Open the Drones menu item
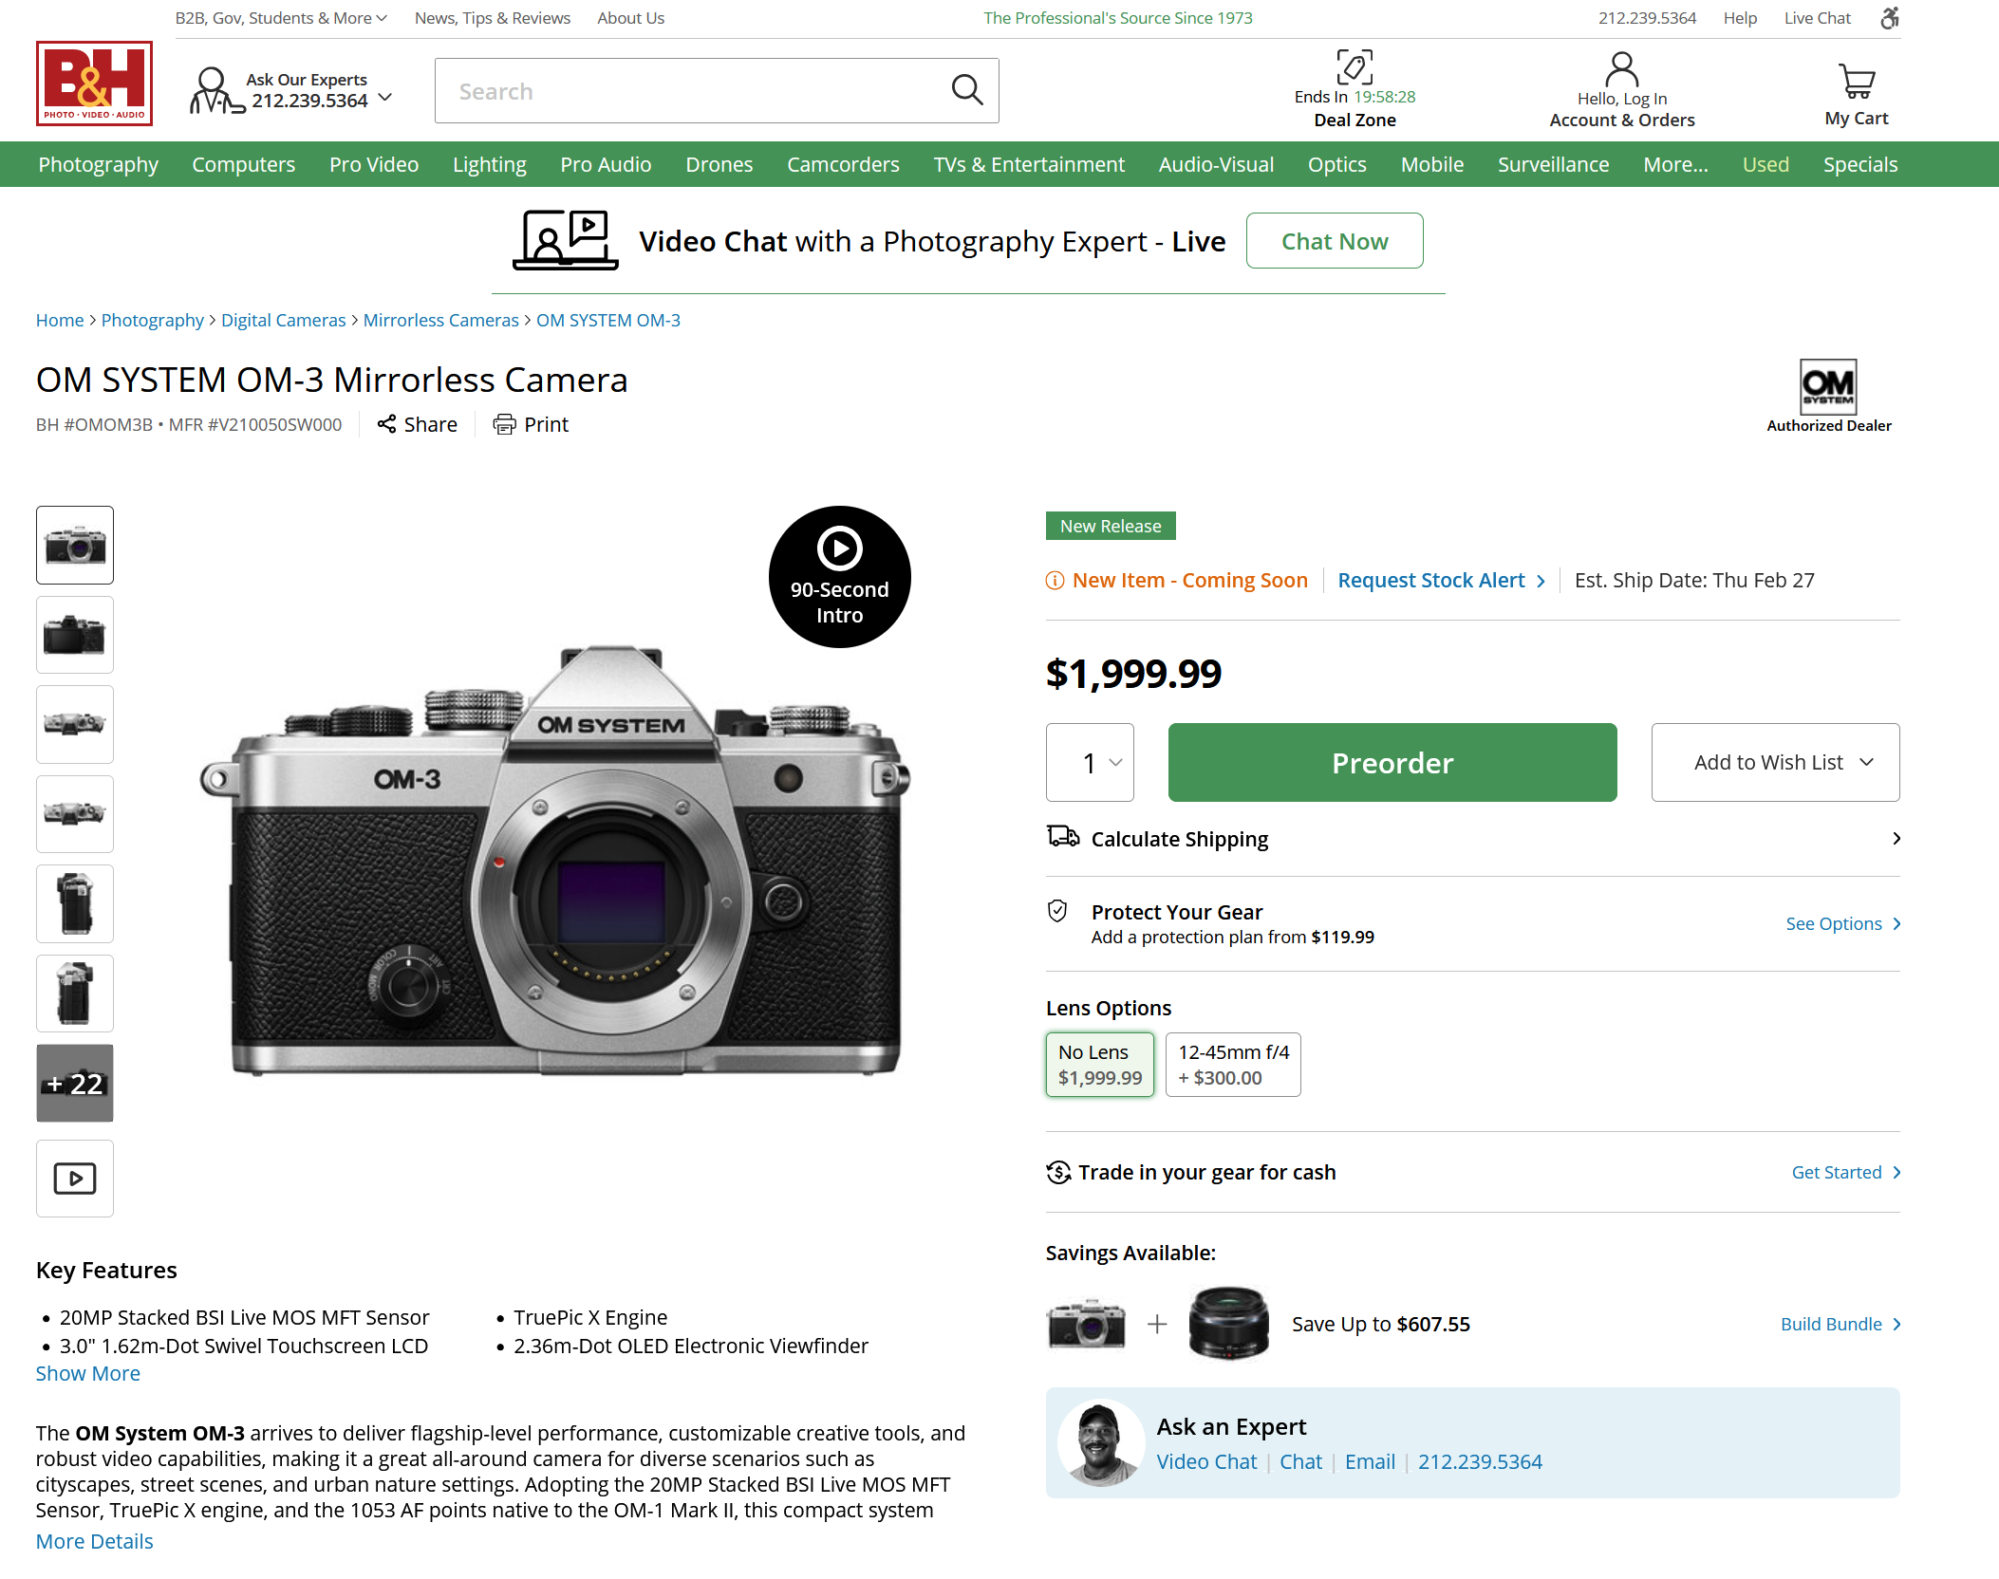The image size is (1999, 1579). click(x=719, y=164)
